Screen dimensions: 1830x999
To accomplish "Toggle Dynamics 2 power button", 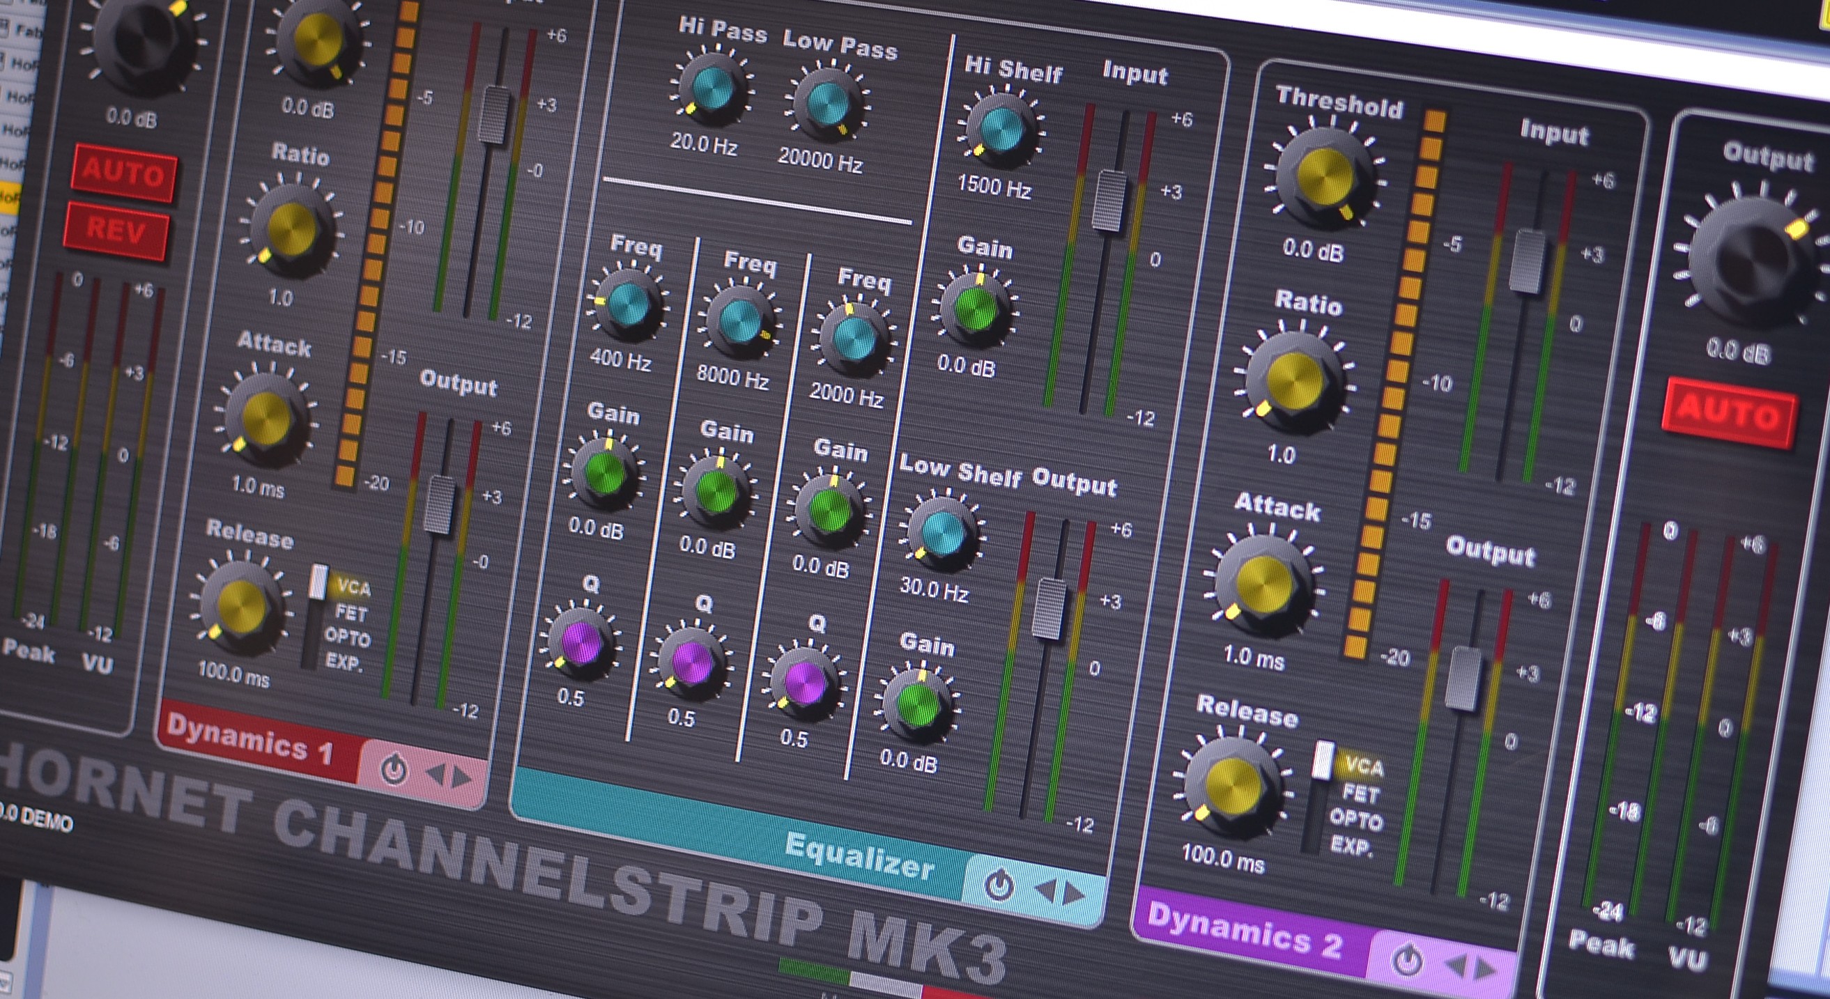I will tap(1407, 960).
